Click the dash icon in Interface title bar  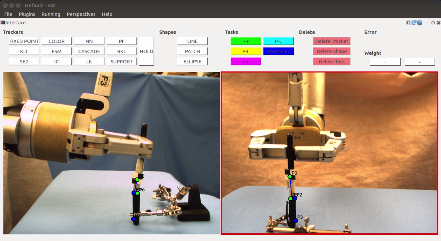pyautogui.click(x=428, y=23)
